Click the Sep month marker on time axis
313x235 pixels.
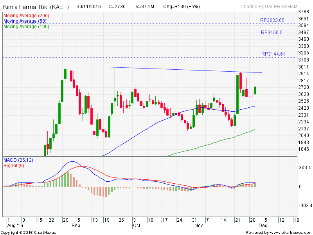(x=76, y=226)
